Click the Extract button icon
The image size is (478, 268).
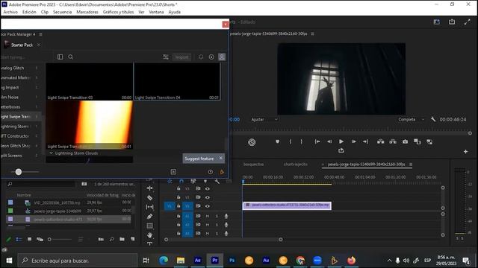[393, 141]
